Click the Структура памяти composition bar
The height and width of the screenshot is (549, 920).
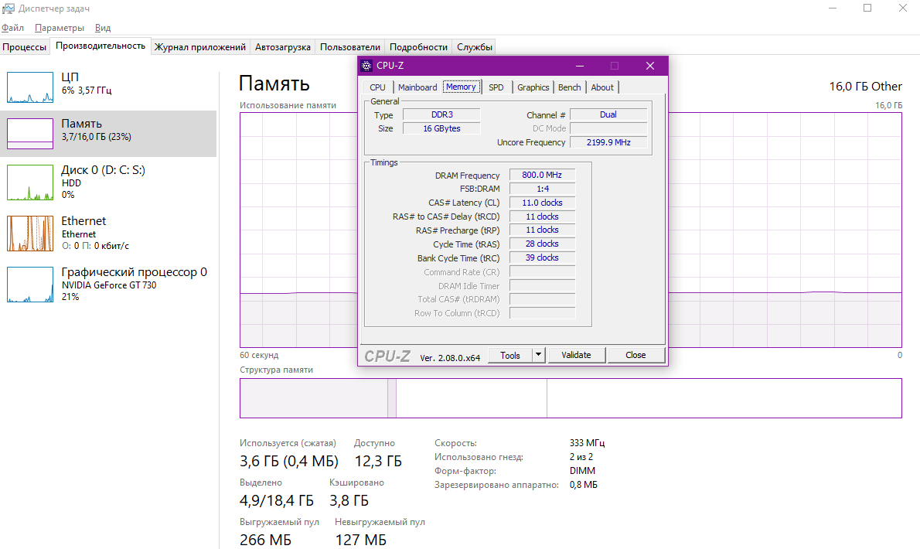571,398
